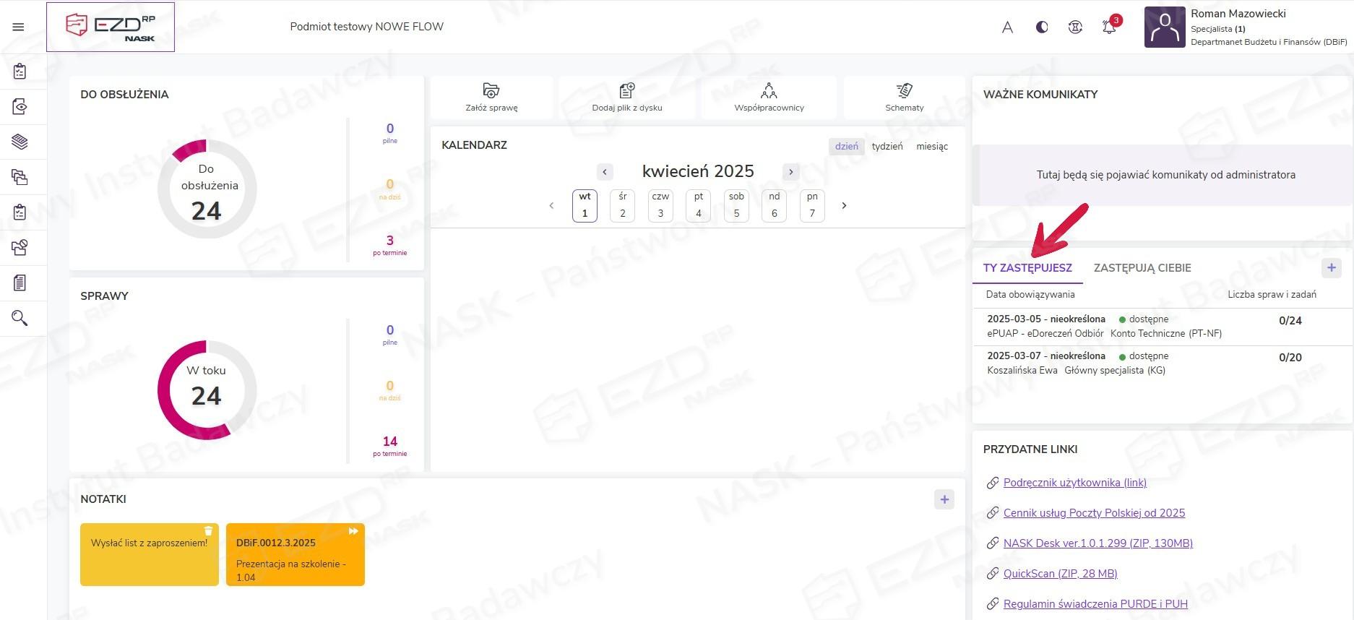1354x620 pixels.
Task: Show next days in calendar week strip
Action: [844, 206]
